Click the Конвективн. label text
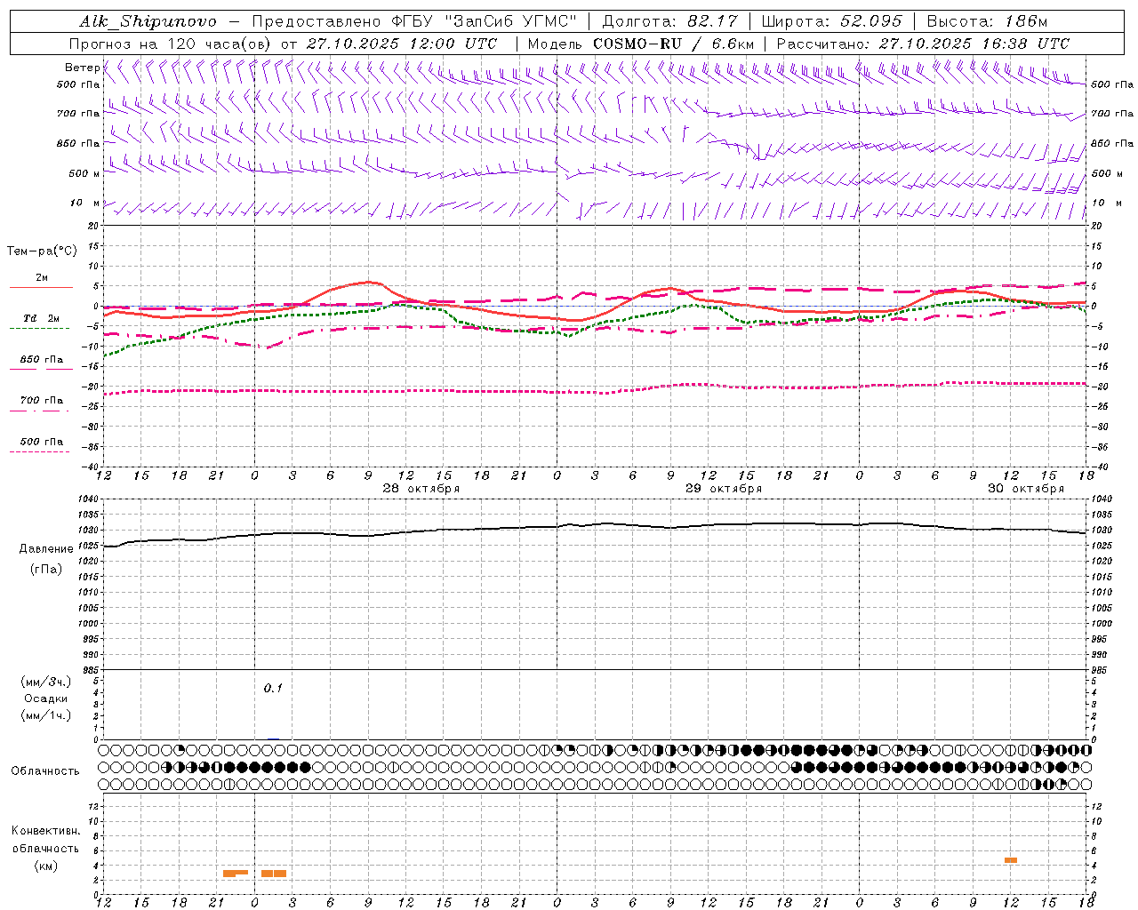This screenshot has width=1138, height=910. pyautogui.click(x=45, y=831)
